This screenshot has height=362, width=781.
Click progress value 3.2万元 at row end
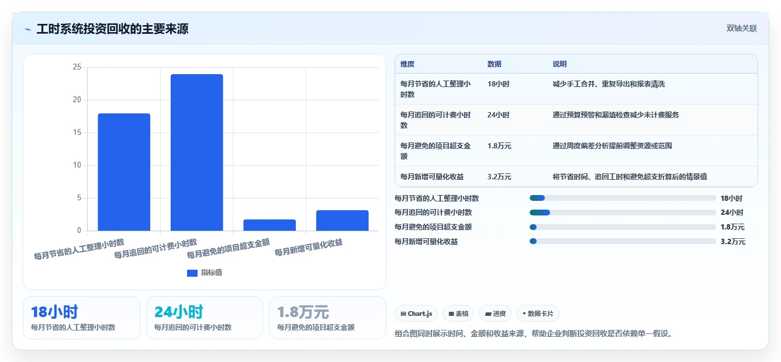tap(733, 241)
